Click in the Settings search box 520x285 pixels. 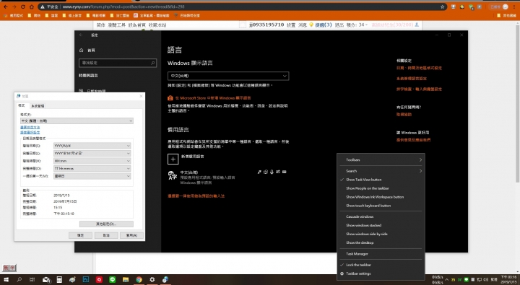coord(118,63)
